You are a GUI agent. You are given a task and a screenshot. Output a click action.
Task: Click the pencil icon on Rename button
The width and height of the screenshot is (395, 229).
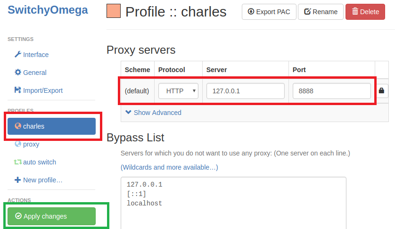[307, 11]
